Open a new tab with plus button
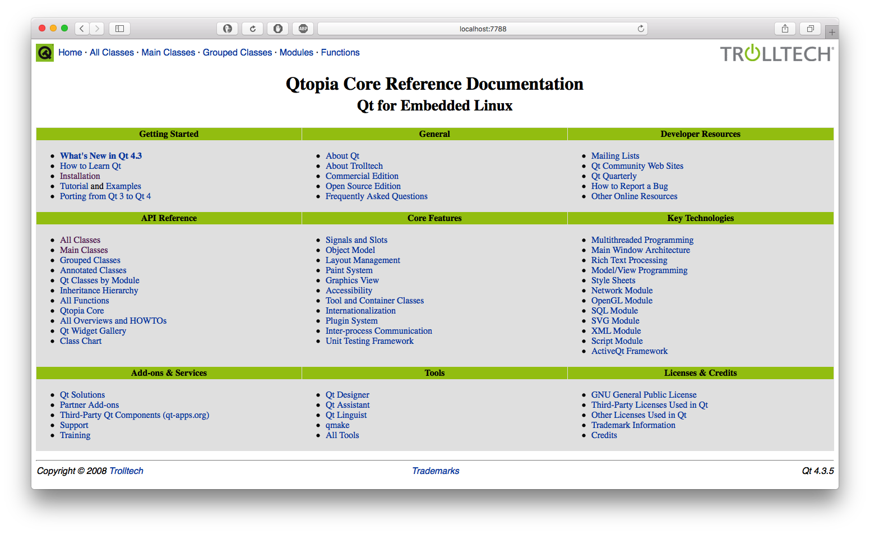 coord(832,33)
